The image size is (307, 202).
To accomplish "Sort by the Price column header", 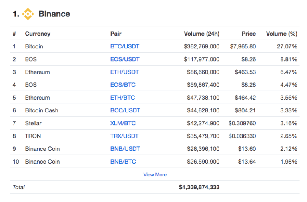I will (x=249, y=34).
